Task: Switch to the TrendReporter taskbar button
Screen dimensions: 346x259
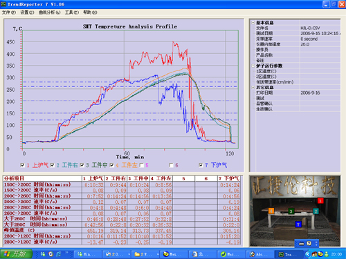Action: pos(288,254)
